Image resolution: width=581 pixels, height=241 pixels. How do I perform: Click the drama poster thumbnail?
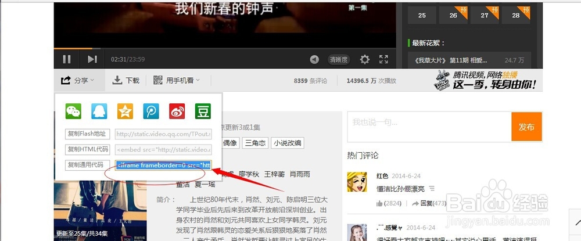point(101,211)
